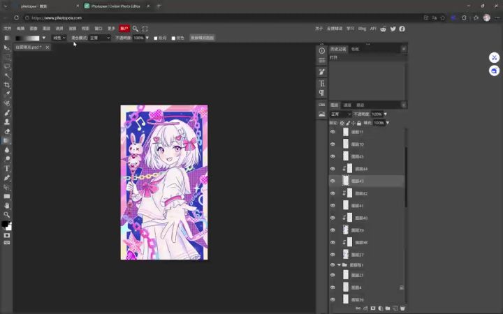The height and width of the screenshot is (314, 503).
Task: Click delete layer trash icon
Action: click(402, 308)
